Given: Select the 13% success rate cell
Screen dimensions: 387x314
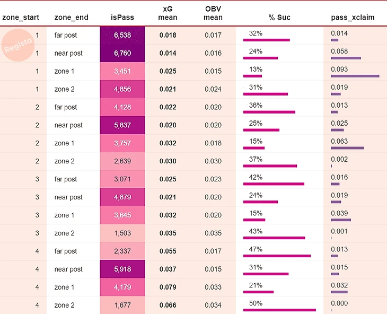Looking at the screenshot, I should tap(279, 71).
